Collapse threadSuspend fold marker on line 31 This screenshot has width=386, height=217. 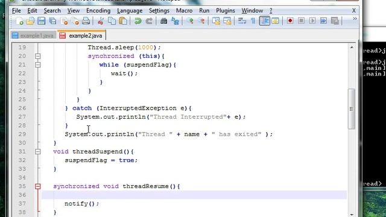[x=37, y=152]
